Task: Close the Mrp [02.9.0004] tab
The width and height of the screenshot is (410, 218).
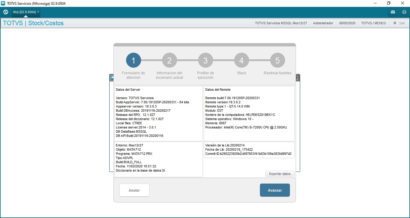Action: [x=38, y=12]
